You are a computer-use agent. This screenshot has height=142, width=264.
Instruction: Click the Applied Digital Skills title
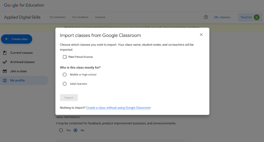click(x=22, y=17)
